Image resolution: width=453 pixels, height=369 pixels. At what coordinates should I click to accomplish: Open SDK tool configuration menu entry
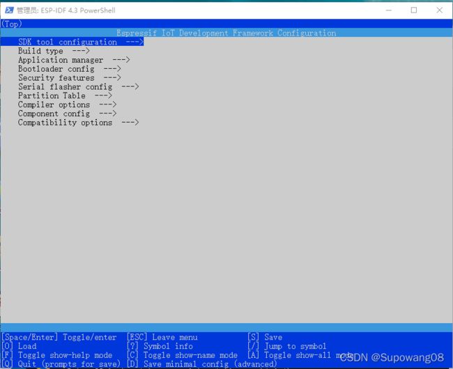coord(72,42)
